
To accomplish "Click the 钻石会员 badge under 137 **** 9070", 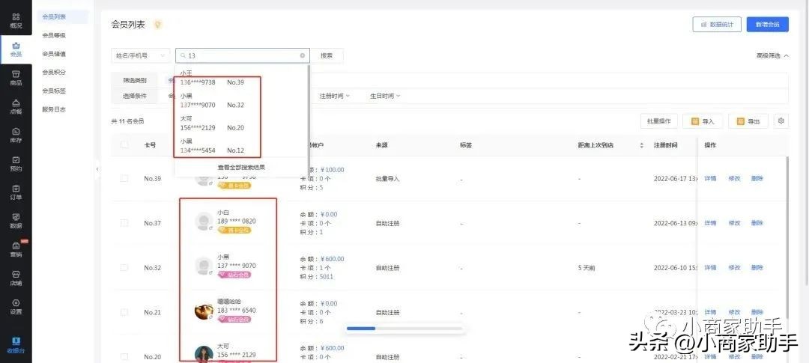I will pyautogui.click(x=234, y=275).
